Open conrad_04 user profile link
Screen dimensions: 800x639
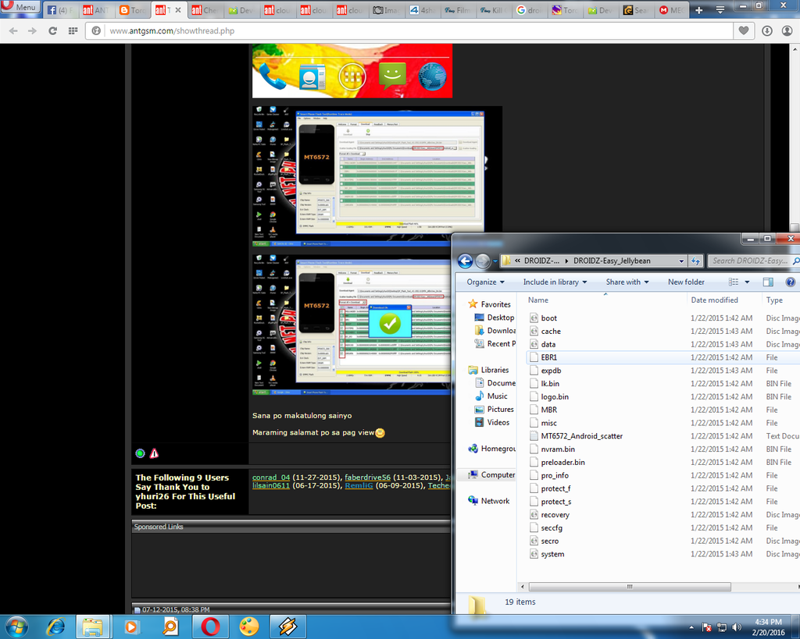271,477
